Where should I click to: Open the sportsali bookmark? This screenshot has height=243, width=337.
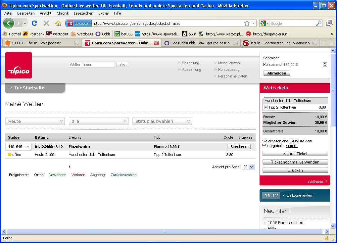click(x=157, y=34)
